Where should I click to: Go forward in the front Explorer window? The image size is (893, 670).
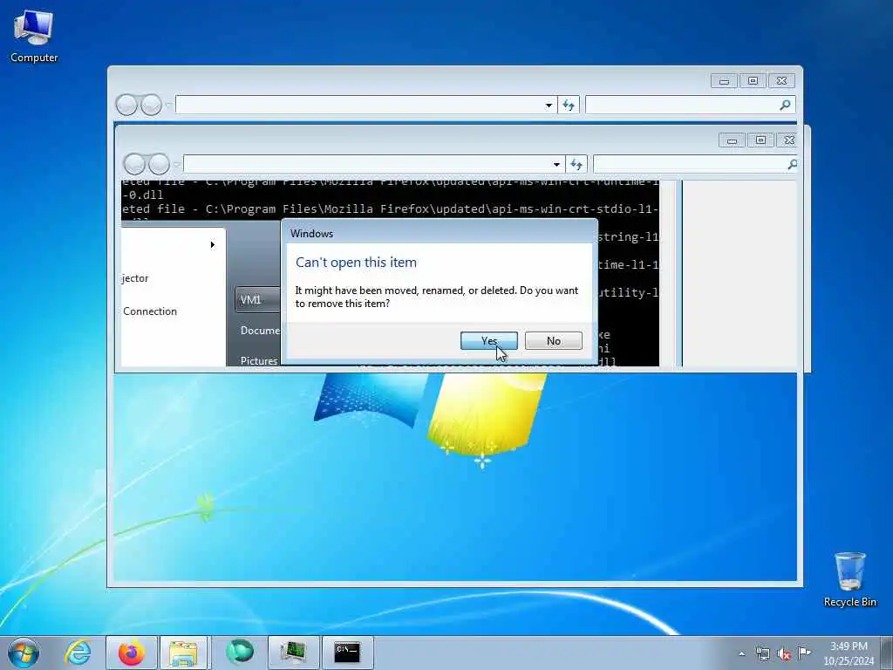click(159, 164)
